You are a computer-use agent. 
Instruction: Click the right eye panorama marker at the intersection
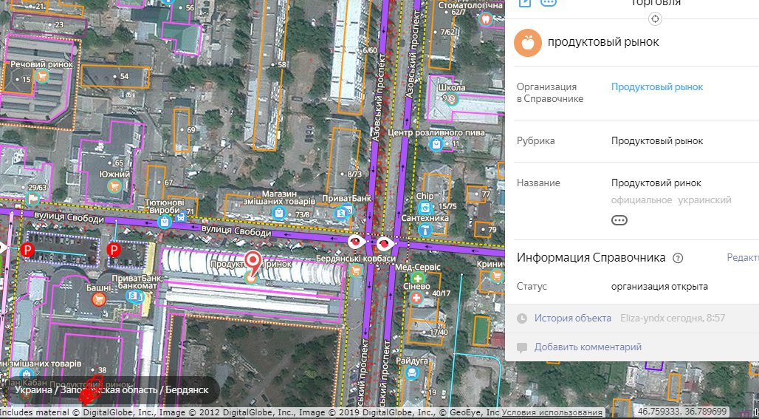pyautogui.click(x=385, y=242)
